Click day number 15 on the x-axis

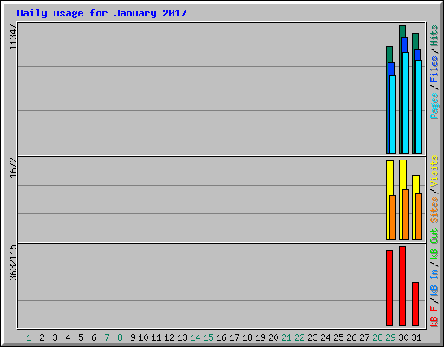click(208, 337)
